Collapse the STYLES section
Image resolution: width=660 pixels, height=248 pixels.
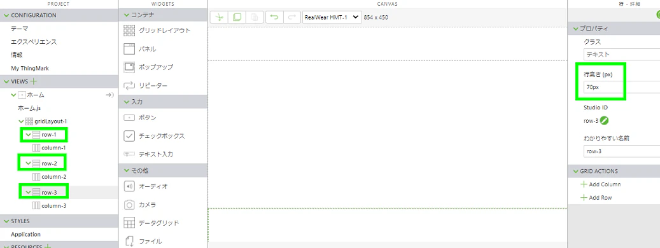pos(6,221)
